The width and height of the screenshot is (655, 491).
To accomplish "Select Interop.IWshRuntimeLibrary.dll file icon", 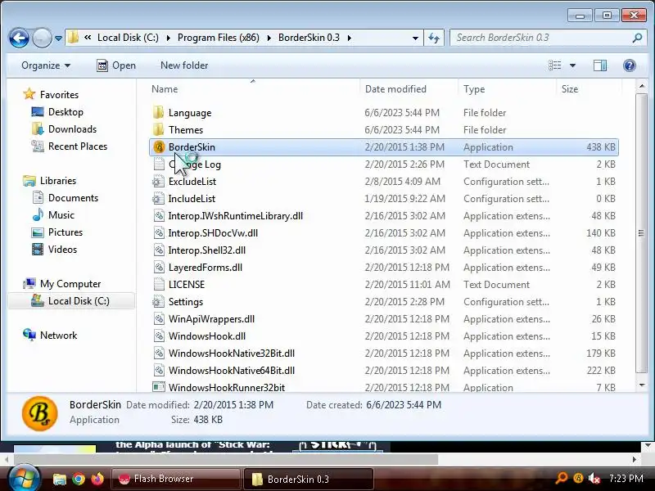I will 159,216.
